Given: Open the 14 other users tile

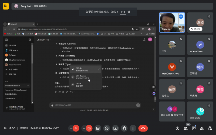Looking at the screenshot, I should pos(172,112).
